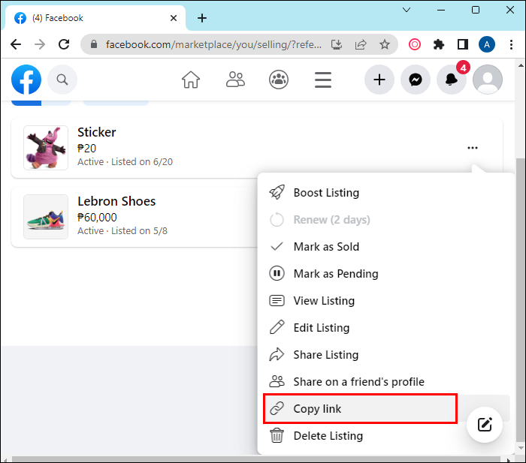This screenshot has width=526, height=463.
Task: Open the Facebook search icon
Action: (x=62, y=80)
